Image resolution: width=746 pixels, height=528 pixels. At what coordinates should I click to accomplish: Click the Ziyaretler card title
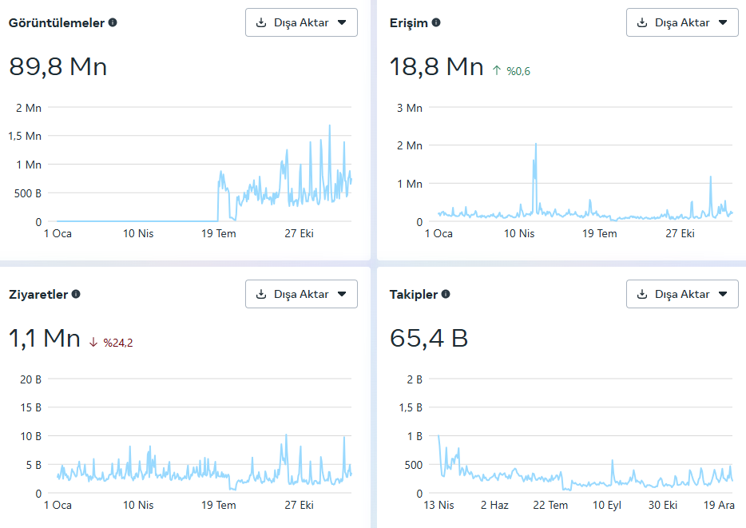[x=38, y=295]
